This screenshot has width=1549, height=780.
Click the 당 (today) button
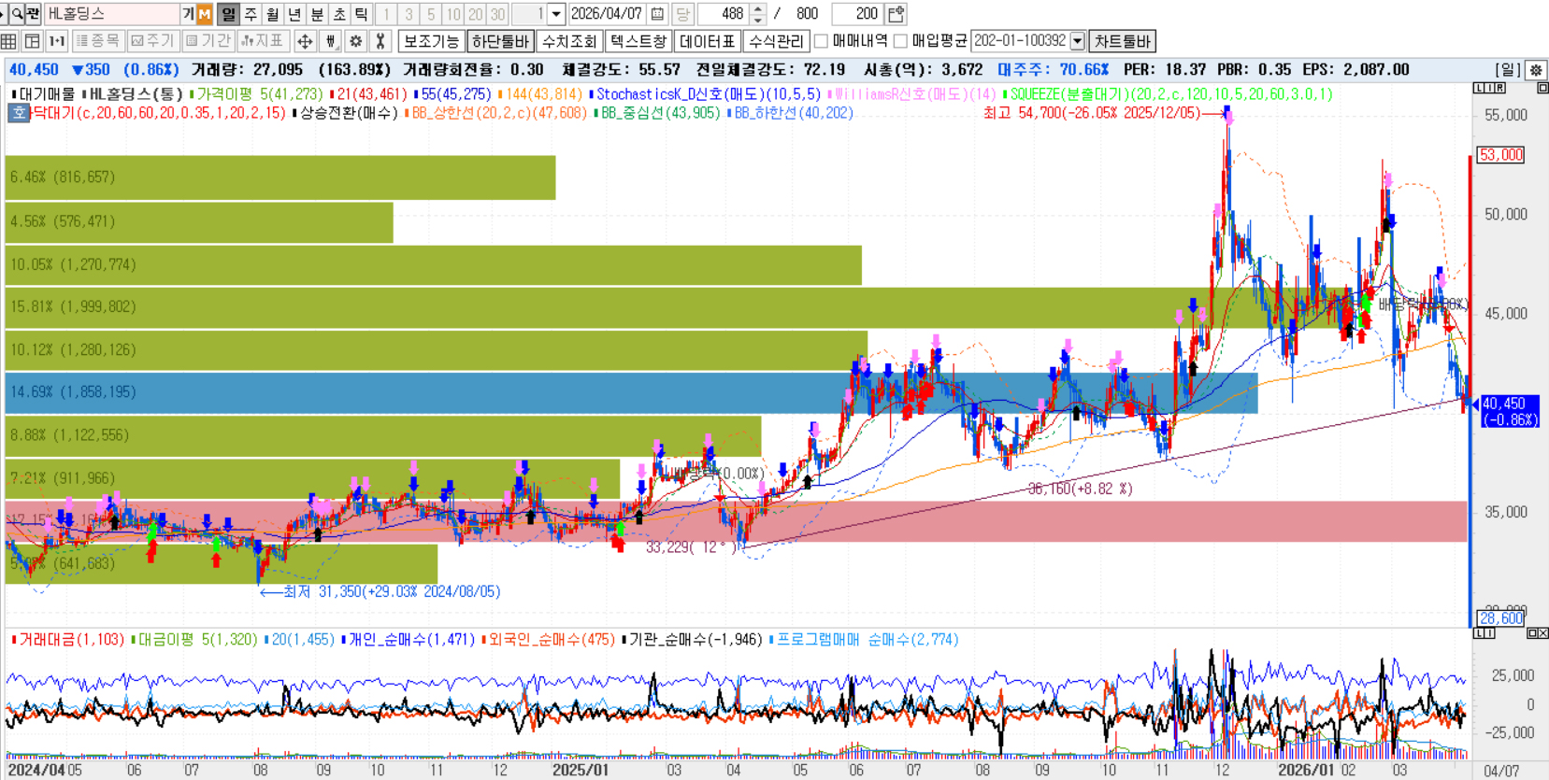point(682,14)
